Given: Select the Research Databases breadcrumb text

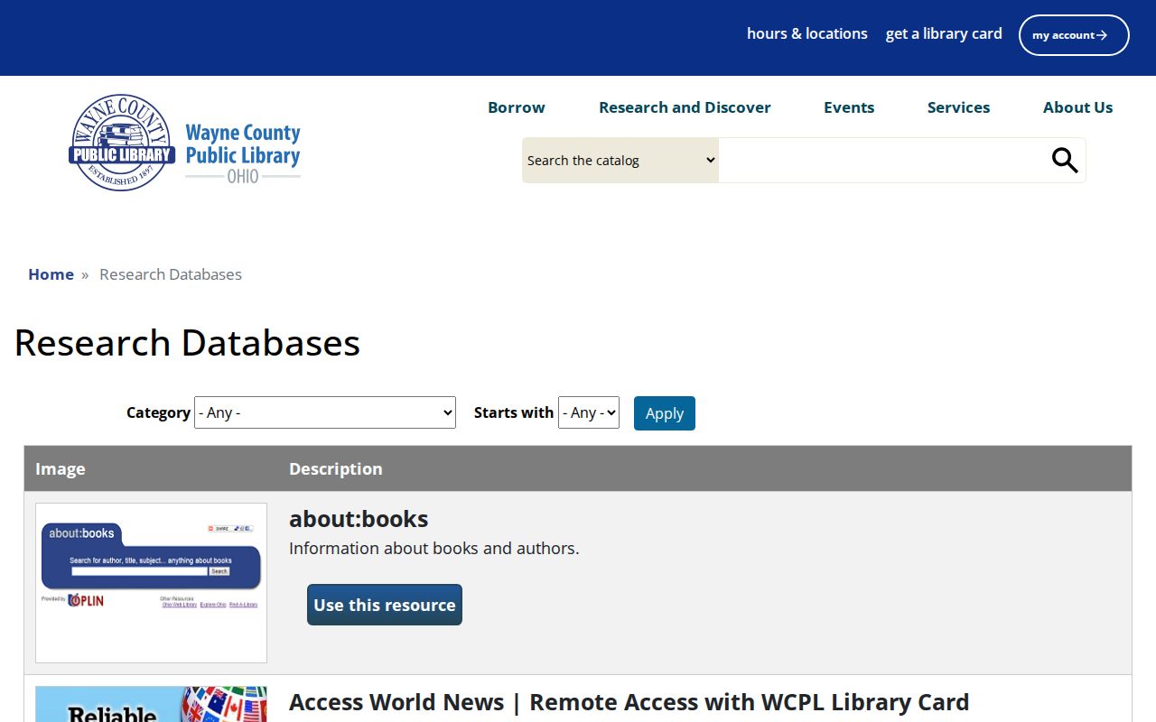Looking at the screenshot, I should point(171,274).
